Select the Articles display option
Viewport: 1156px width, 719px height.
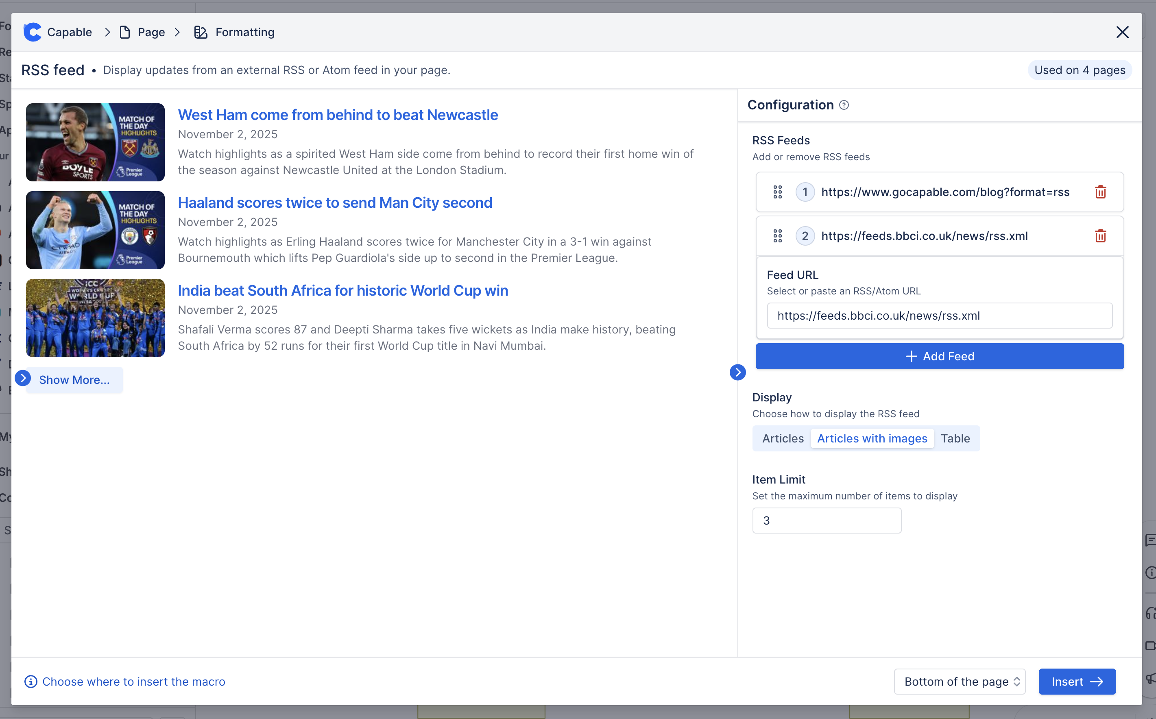point(783,438)
